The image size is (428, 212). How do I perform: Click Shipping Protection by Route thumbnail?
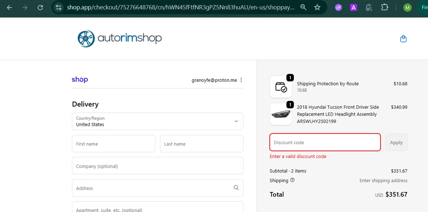point(281,87)
